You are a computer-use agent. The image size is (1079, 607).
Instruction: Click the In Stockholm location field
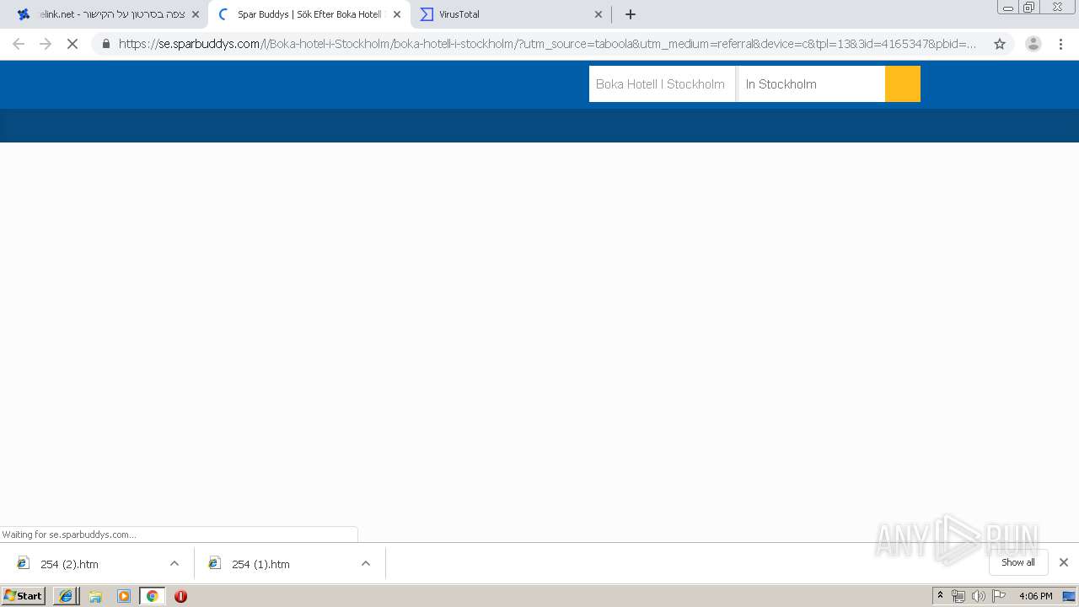coord(812,84)
